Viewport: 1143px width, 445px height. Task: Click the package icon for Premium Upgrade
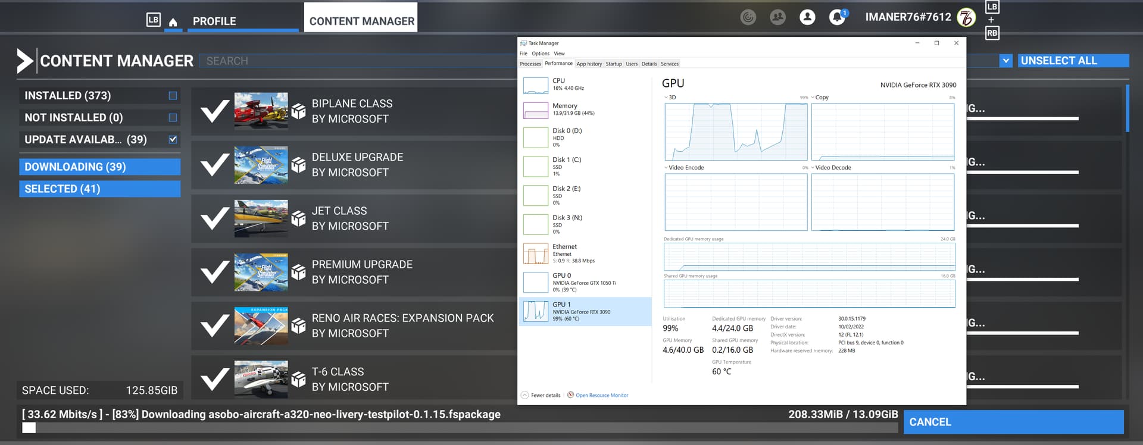(298, 272)
